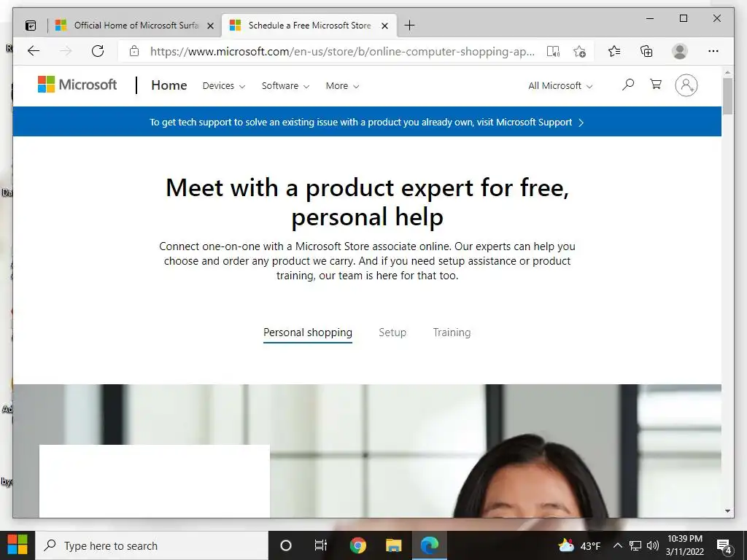Open Task View on taskbar
The width and height of the screenshot is (747, 560).
pyautogui.click(x=321, y=545)
